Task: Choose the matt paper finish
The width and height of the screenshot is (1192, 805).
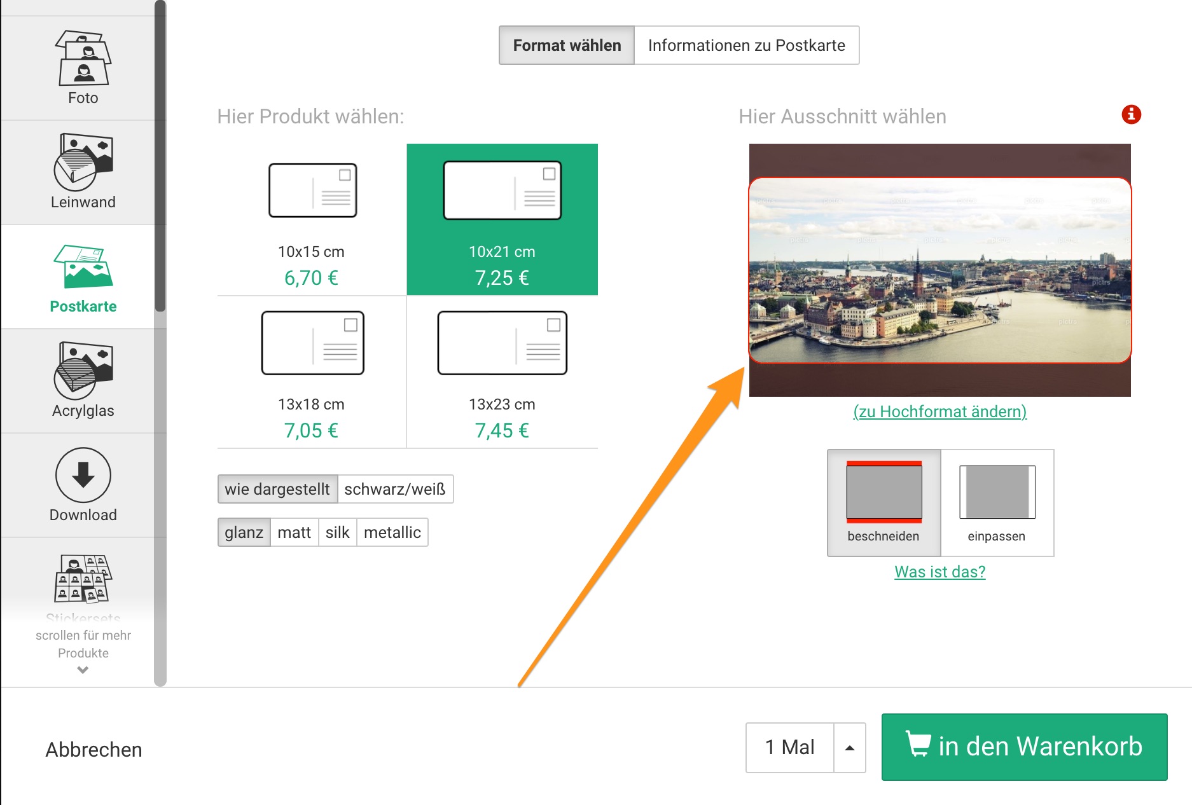Action: point(294,532)
